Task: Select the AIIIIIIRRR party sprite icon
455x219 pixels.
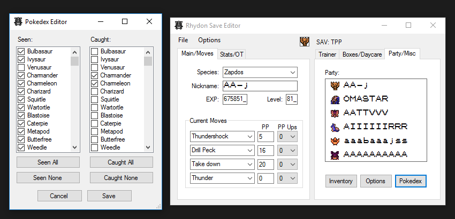Action: coord(335,127)
